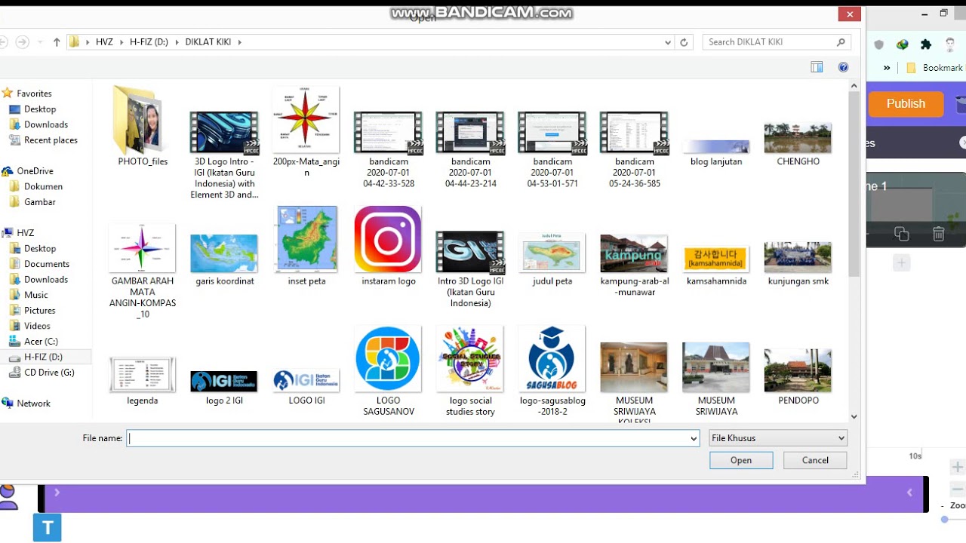
Task: Select the PENDOPO photo
Action: (x=798, y=370)
